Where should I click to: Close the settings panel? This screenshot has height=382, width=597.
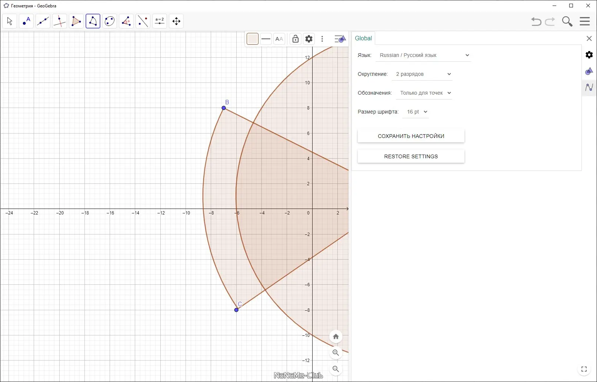[589, 38]
